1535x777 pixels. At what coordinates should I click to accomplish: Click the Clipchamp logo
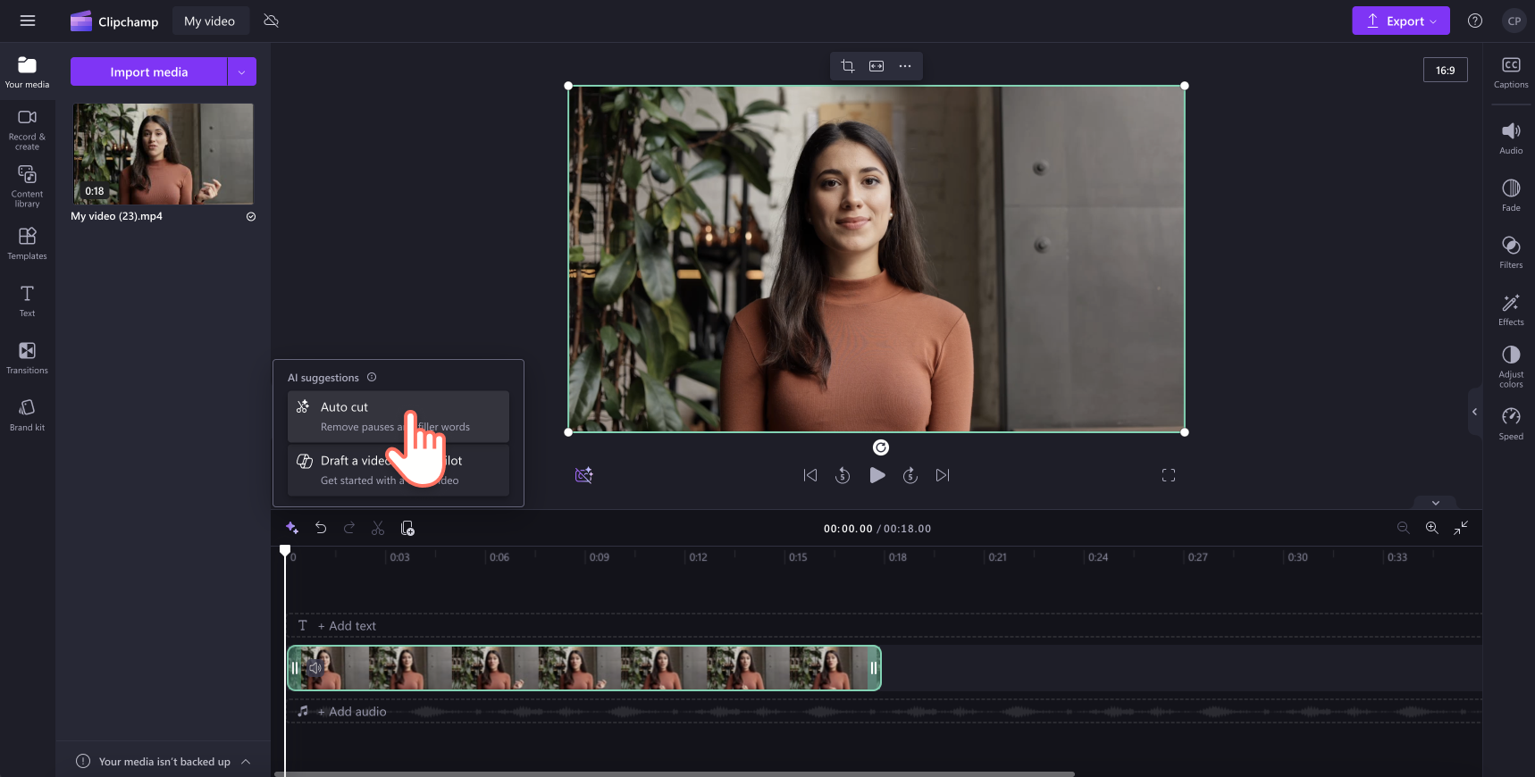114,21
